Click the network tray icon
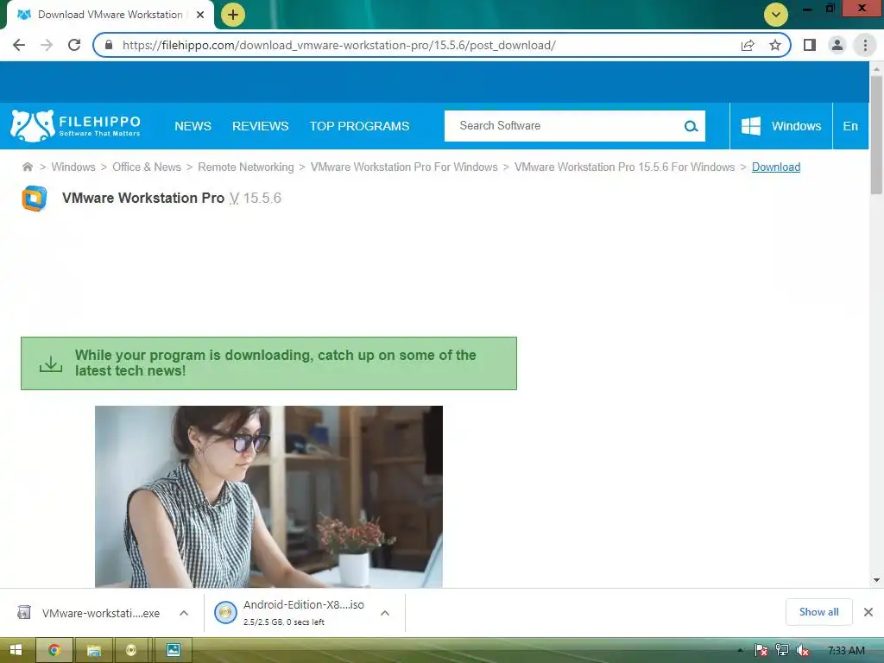Screen dimensions: 884x663 (x=782, y=650)
